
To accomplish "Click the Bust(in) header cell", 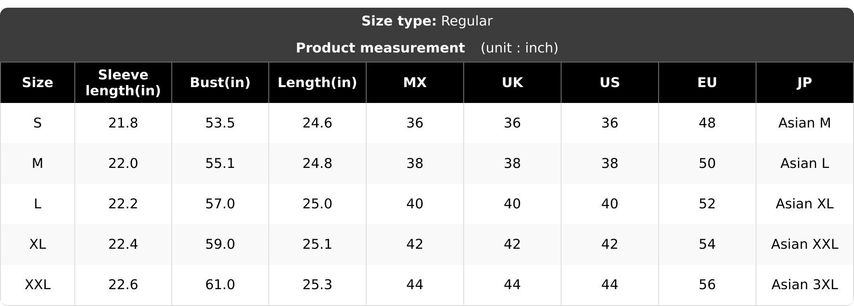I will [220, 83].
